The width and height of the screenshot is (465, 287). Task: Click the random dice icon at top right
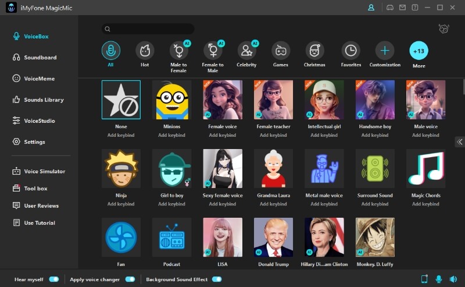pos(444,29)
